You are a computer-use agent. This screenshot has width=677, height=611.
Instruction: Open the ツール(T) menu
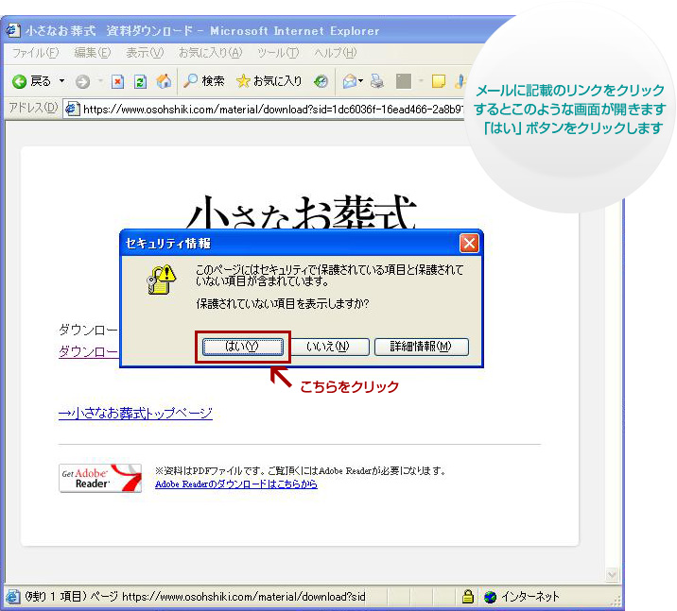[278, 53]
